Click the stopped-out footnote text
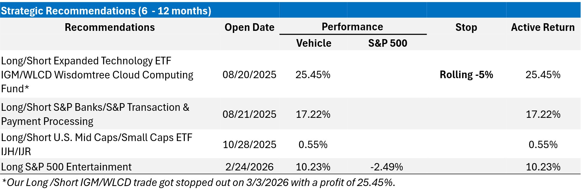Image resolution: width=581 pixels, height=196 pixels. click(x=198, y=182)
